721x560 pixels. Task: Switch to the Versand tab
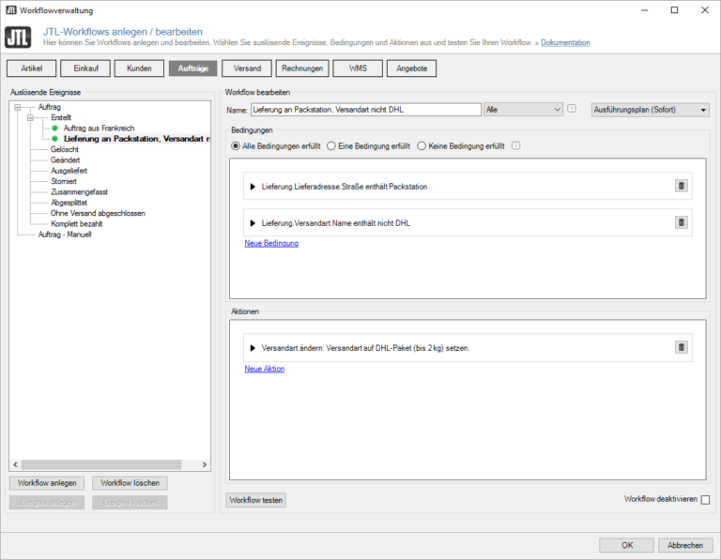(247, 68)
